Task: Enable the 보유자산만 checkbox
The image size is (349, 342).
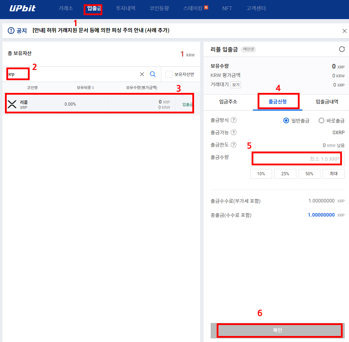Action: 169,74
